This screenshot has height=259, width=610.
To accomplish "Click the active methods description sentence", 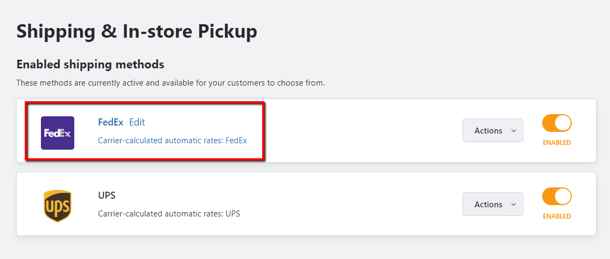I will pos(170,83).
